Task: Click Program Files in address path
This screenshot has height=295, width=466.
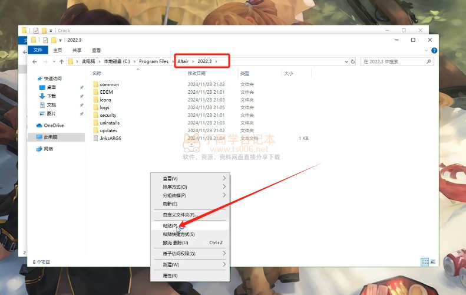Action: point(154,61)
